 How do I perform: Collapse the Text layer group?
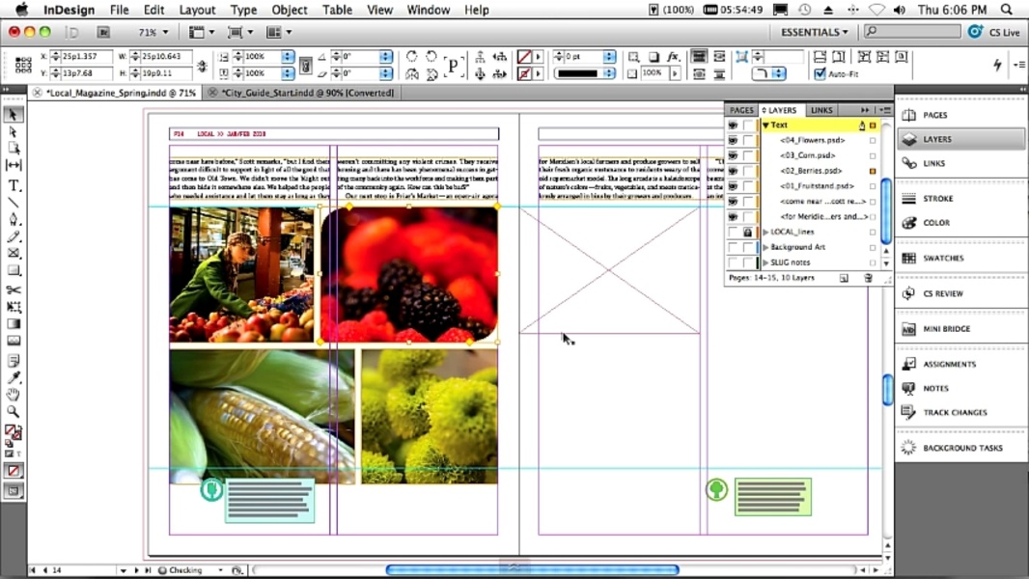765,125
